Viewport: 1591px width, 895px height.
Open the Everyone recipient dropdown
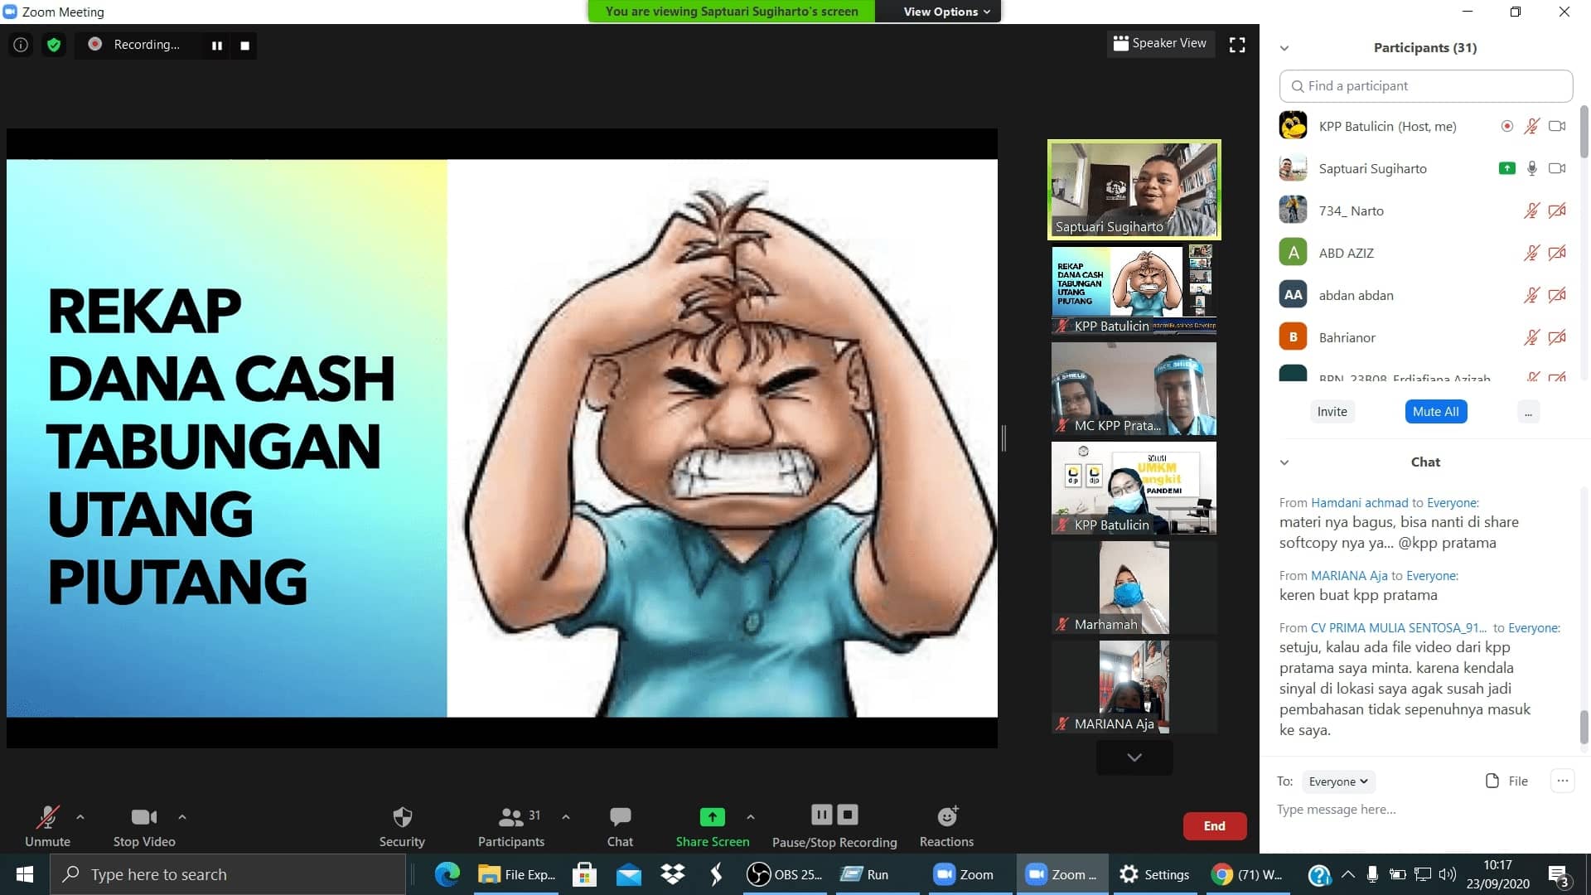[1337, 781]
